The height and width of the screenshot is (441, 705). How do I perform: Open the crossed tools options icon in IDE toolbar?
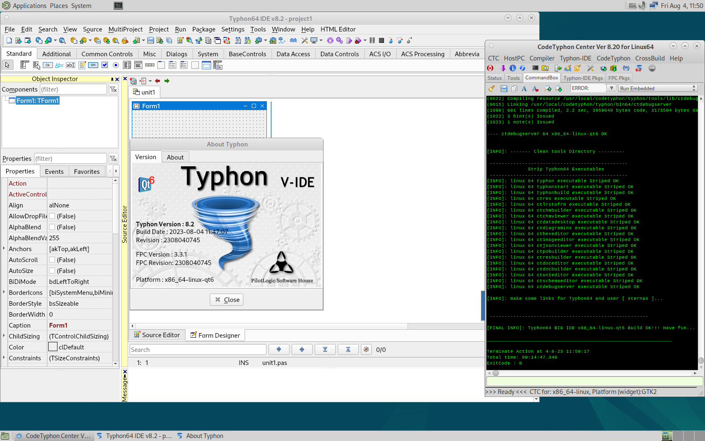pyautogui.click(x=305, y=41)
